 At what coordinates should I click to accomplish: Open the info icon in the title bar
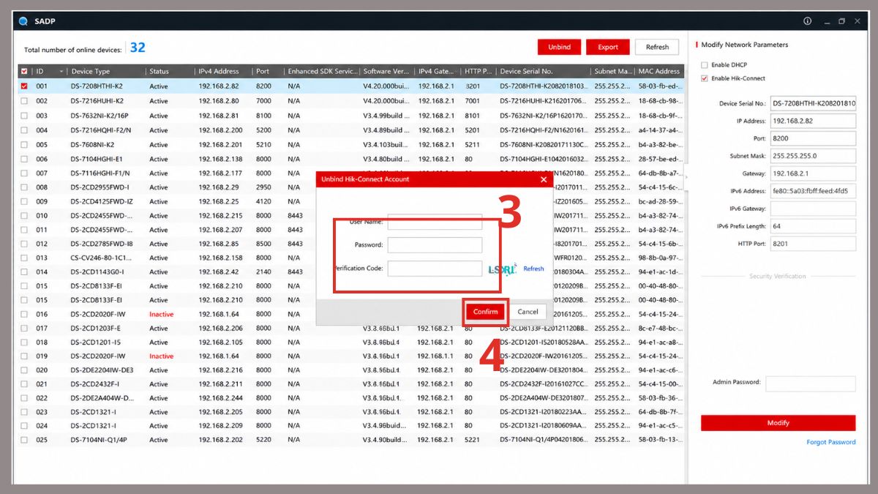808,21
